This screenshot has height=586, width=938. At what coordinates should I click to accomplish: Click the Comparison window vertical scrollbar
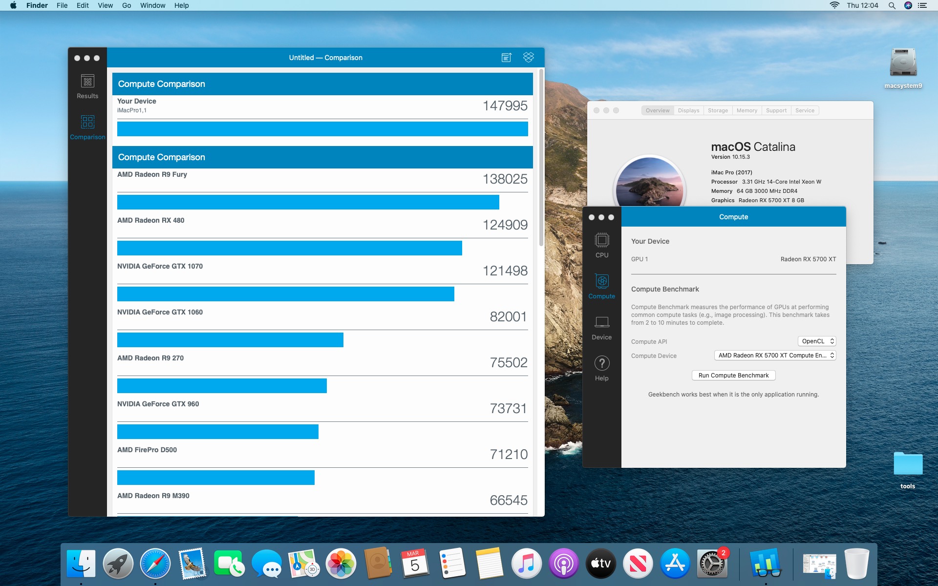(x=541, y=156)
